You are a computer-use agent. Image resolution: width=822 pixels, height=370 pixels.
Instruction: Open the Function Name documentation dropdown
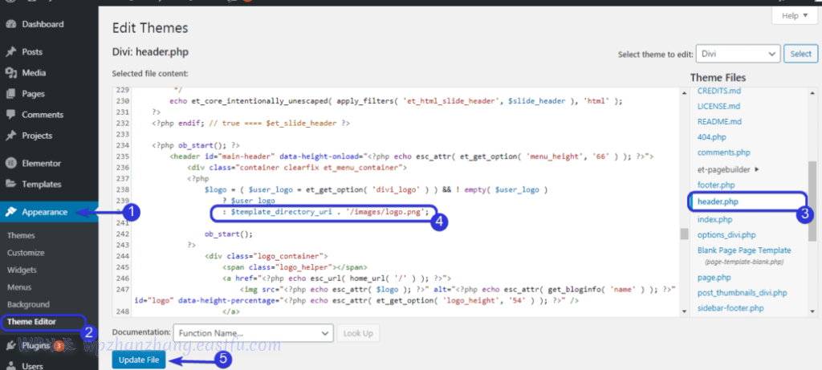[253, 332]
